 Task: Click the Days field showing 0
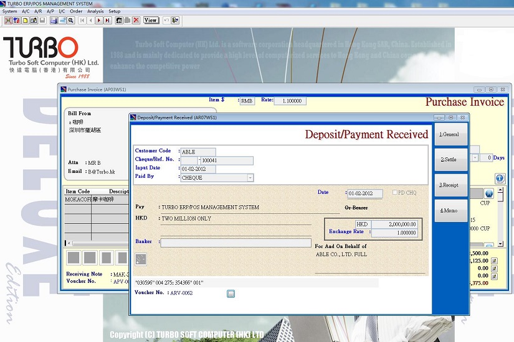click(x=486, y=158)
